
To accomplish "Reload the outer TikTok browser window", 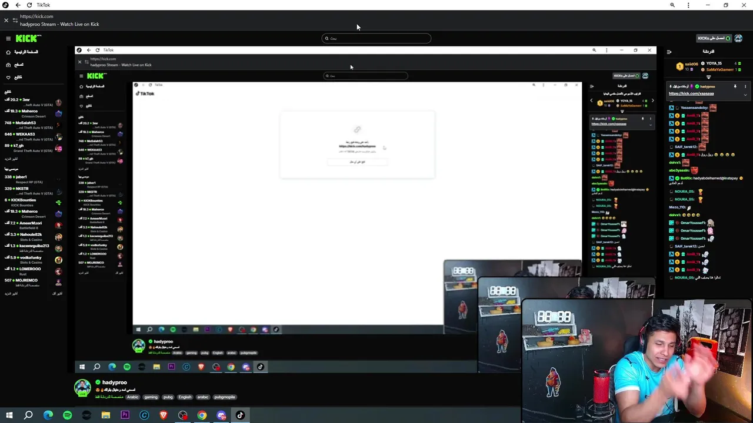I will pyautogui.click(x=29, y=5).
